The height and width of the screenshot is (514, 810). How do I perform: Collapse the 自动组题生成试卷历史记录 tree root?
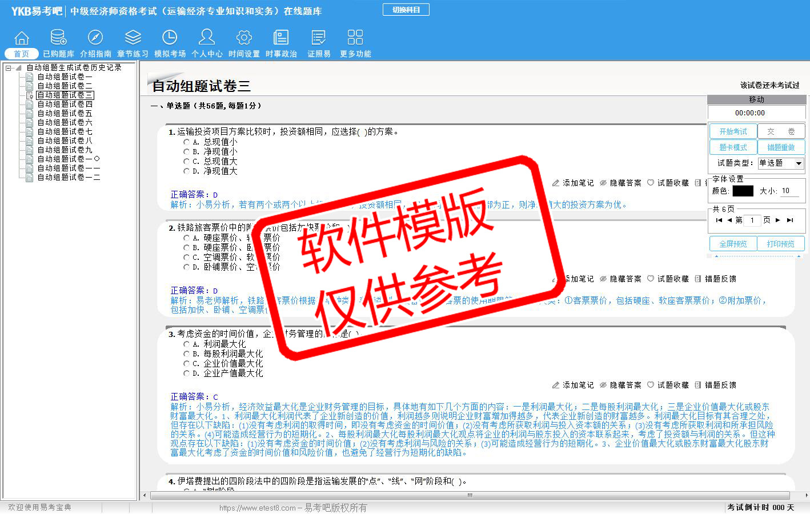9,68
